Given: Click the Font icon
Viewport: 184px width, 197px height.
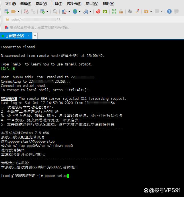Looking at the screenshot, I should click(86, 11).
